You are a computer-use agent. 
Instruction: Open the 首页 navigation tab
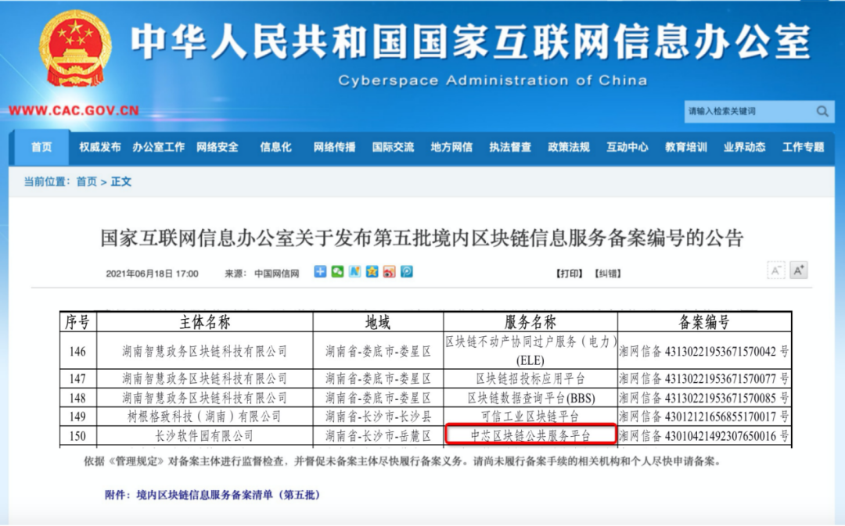pos(41,147)
